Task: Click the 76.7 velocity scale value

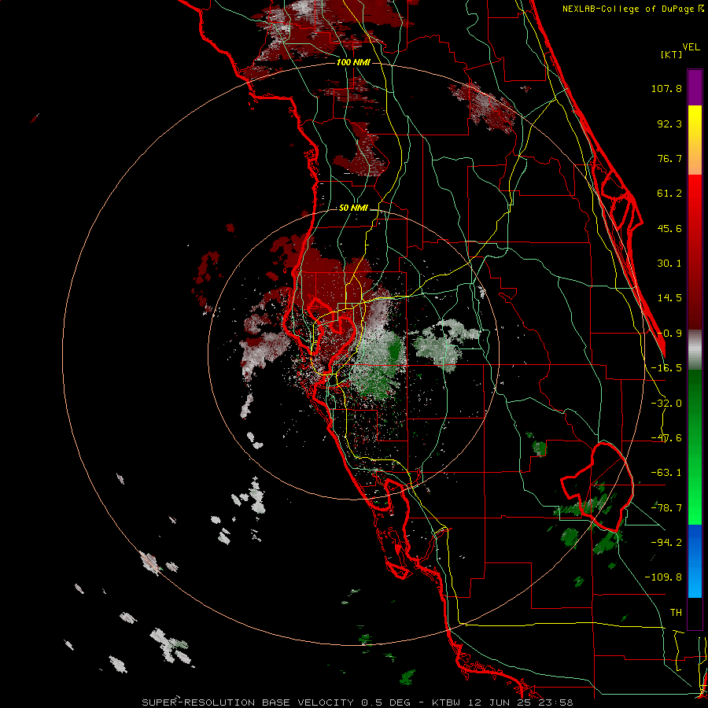Action: click(669, 158)
